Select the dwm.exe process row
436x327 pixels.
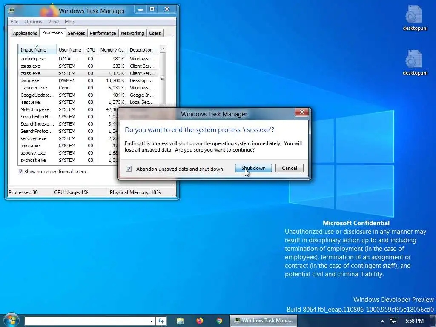pyautogui.click(x=89, y=80)
